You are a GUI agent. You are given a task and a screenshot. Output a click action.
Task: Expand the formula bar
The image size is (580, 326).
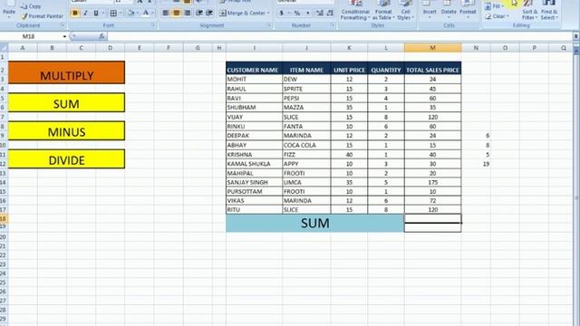click(576, 36)
